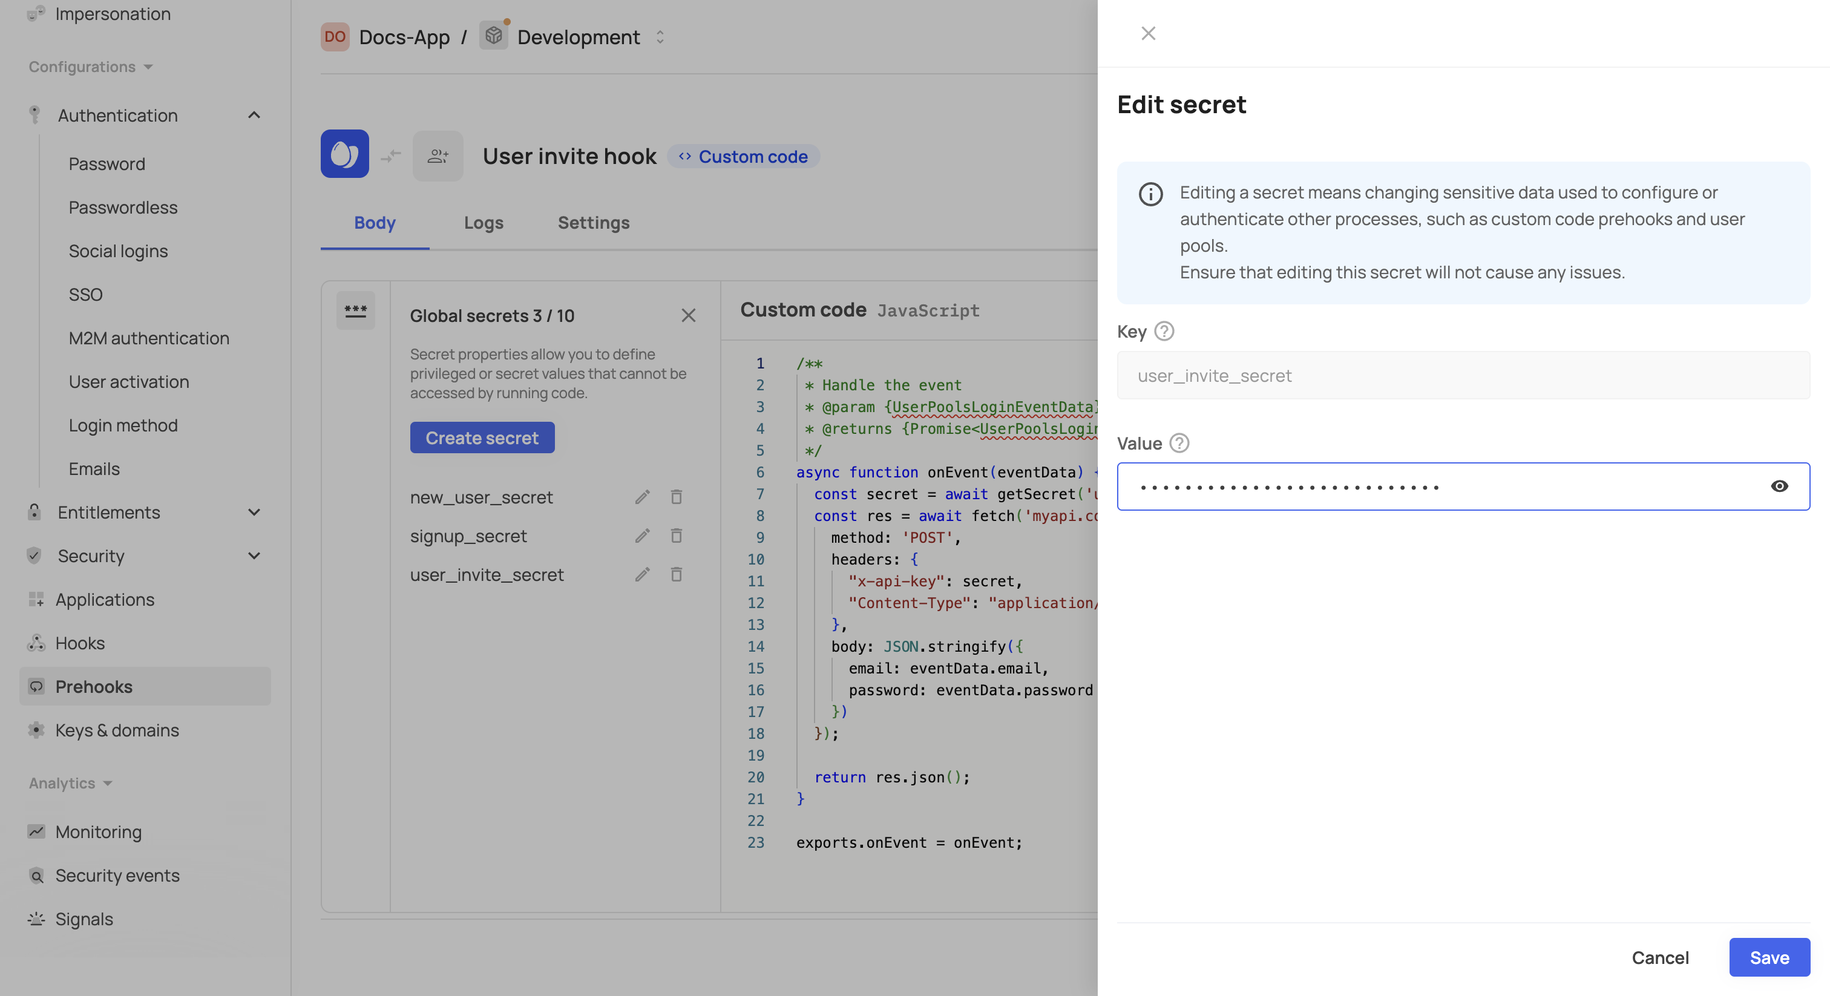Viewport: 1830px width, 996px height.
Task: Click the Value field help icon
Action: (1179, 444)
